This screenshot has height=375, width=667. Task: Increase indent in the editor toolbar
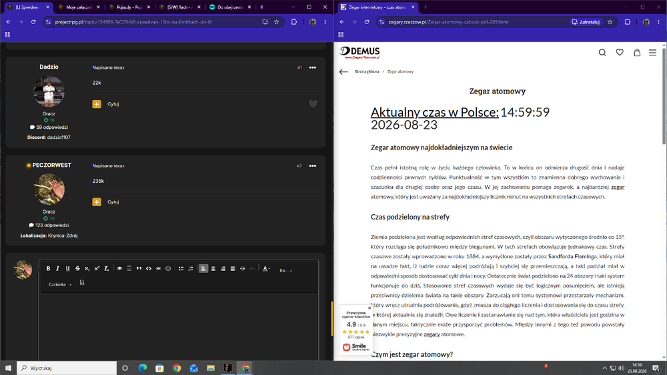243,269
